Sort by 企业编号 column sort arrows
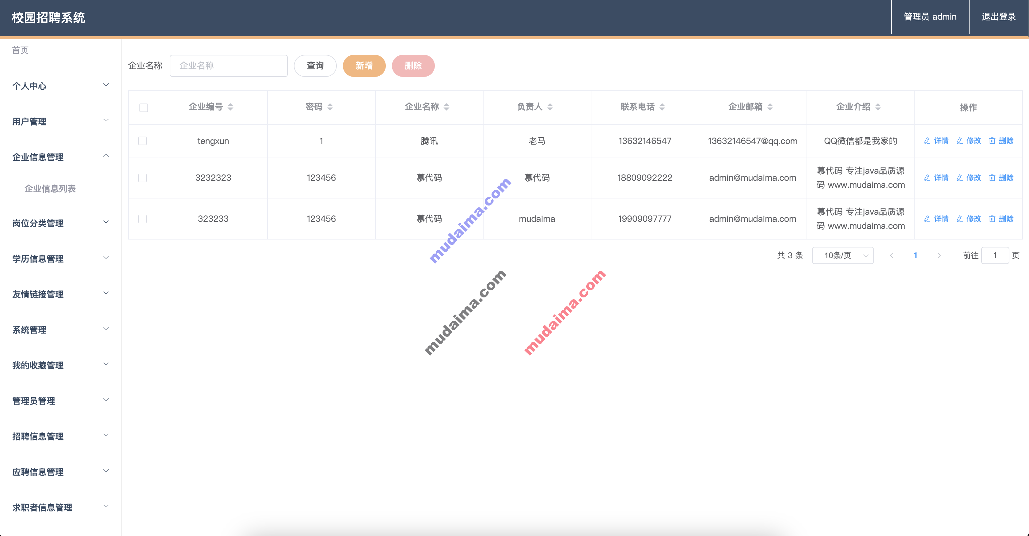This screenshot has width=1029, height=536. coord(230,107)
